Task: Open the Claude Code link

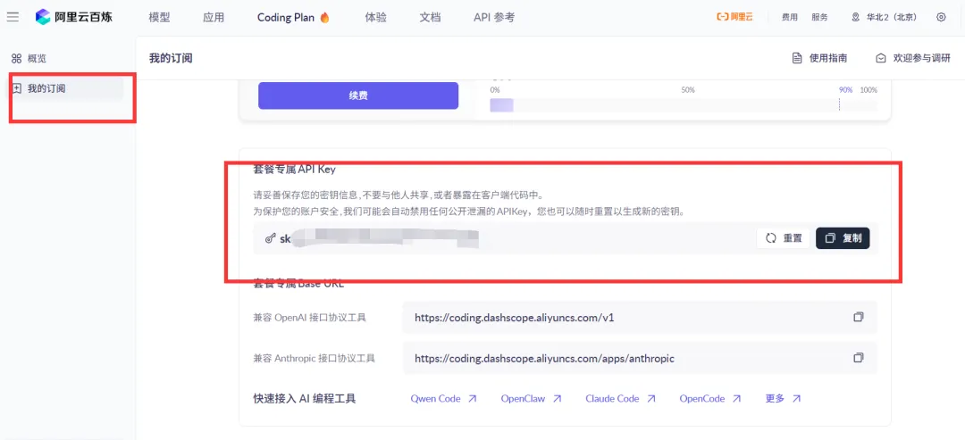Action: click(x=620, y=398)
